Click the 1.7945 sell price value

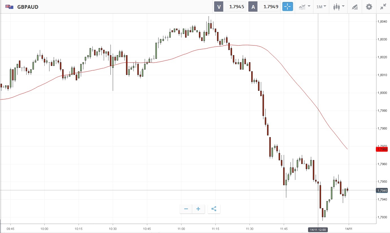(x=237, y=7)
